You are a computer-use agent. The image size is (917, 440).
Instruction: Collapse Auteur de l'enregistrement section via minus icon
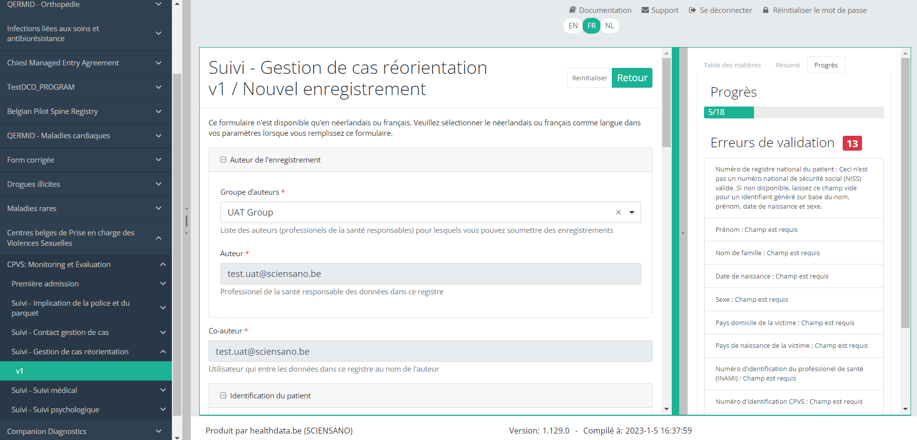pos(223,160)
